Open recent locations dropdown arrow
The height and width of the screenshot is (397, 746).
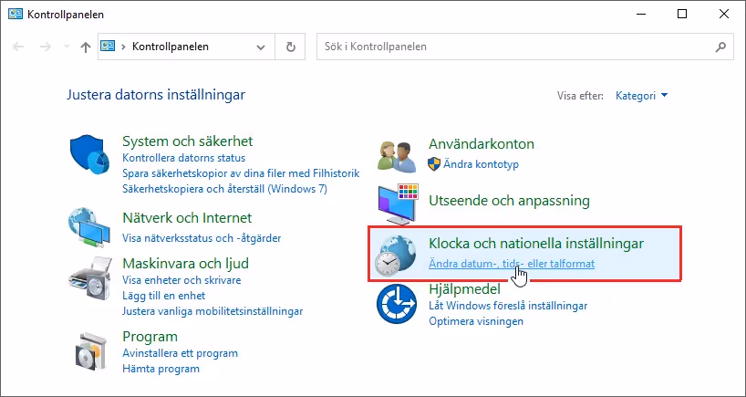[67, 47]
